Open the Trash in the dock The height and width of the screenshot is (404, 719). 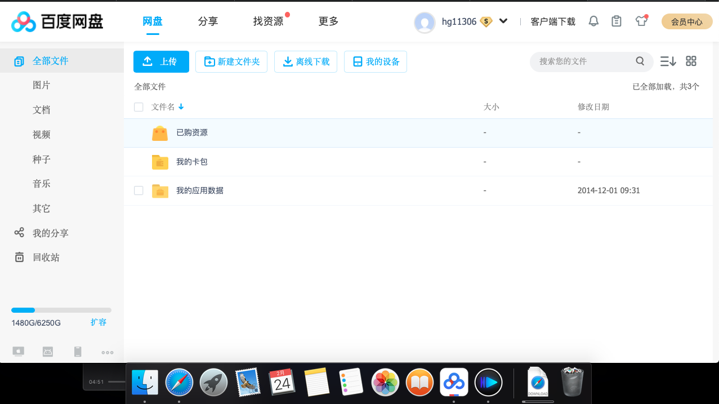[573, 381]
